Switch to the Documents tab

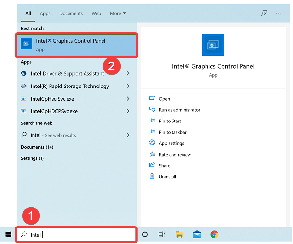click(x=71, y=13)
